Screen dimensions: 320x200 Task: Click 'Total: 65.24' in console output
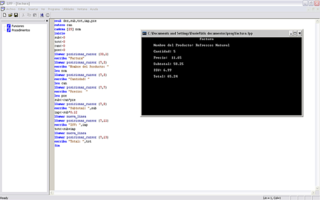coord(165,76)
